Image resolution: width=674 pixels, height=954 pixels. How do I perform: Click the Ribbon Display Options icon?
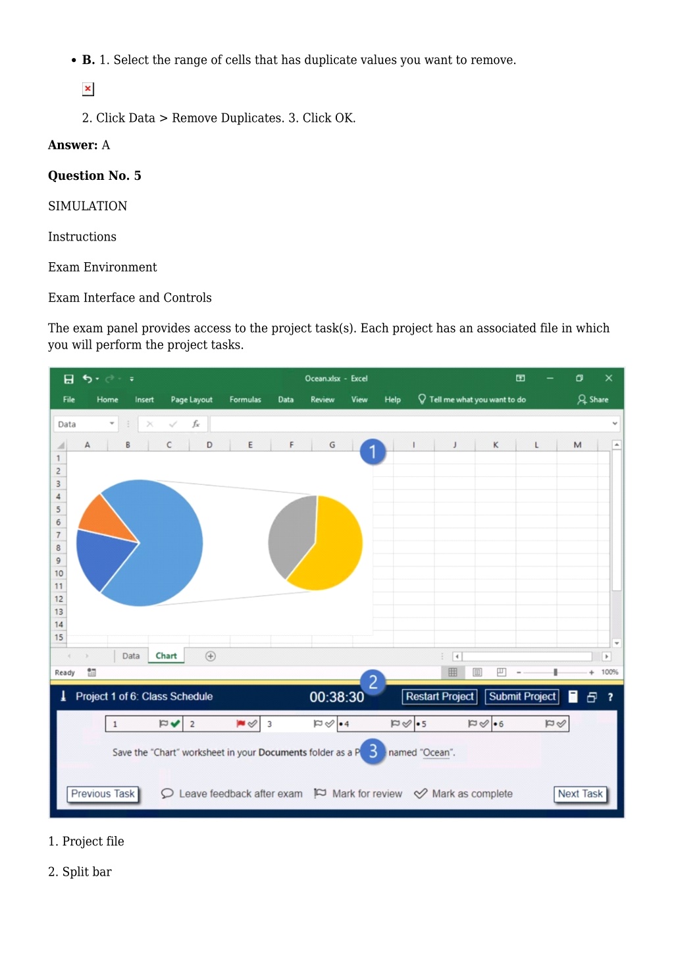click(x=521, y=378)
